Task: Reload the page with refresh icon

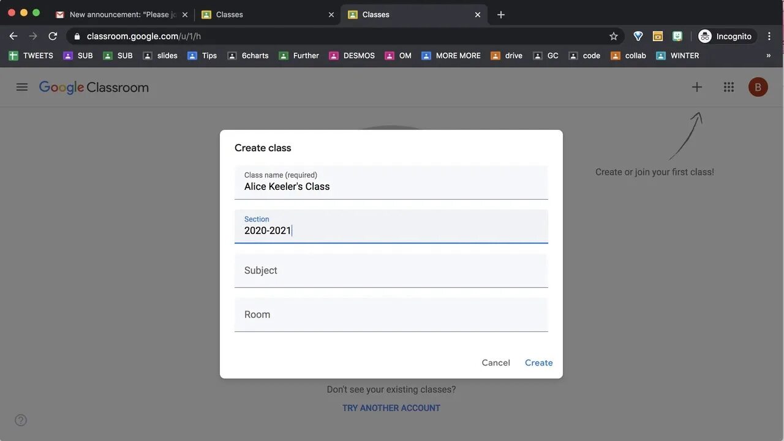Action: [x=53, y=36]
